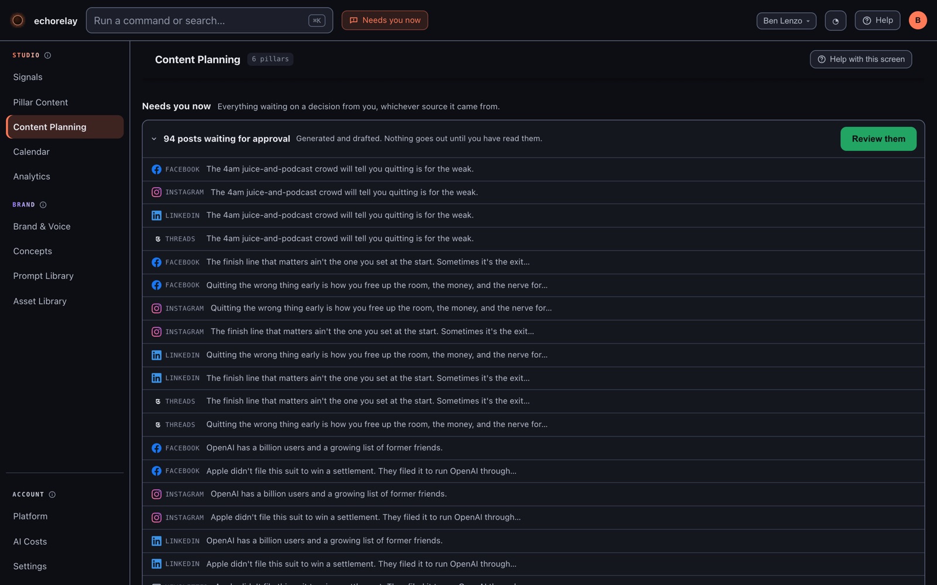Click Help with this screen button
937x585 pixels.
(x=861, y=59)
